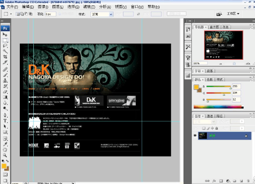
Task: Expand the marquee tool preset picker arrow
Action: pyautogui.click(x=10, y=14)
